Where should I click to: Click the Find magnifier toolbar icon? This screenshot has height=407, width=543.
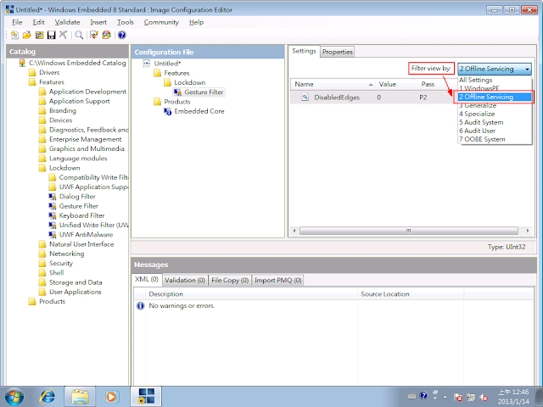(x=79, y=35)
